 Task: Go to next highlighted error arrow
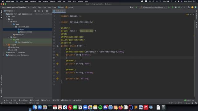(x=194, y=14)
